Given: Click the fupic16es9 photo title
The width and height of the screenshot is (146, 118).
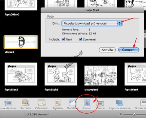Looking at the screenshot, I should pyautogui.click(x=131, y=90).
